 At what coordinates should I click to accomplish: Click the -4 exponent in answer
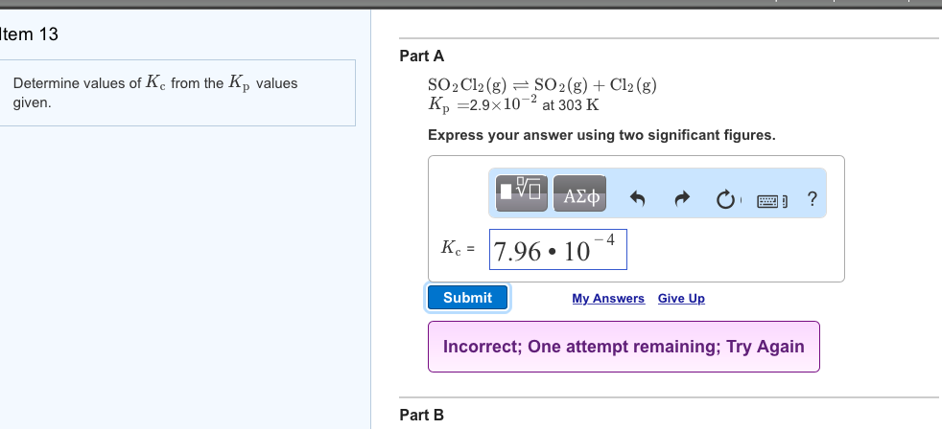(609, 237)
